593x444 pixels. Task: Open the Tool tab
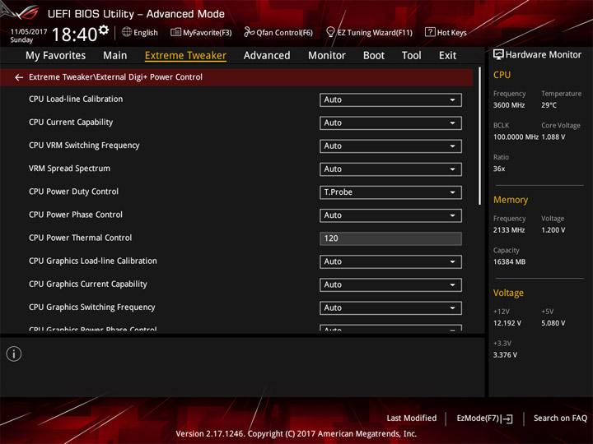pos(411,56)
